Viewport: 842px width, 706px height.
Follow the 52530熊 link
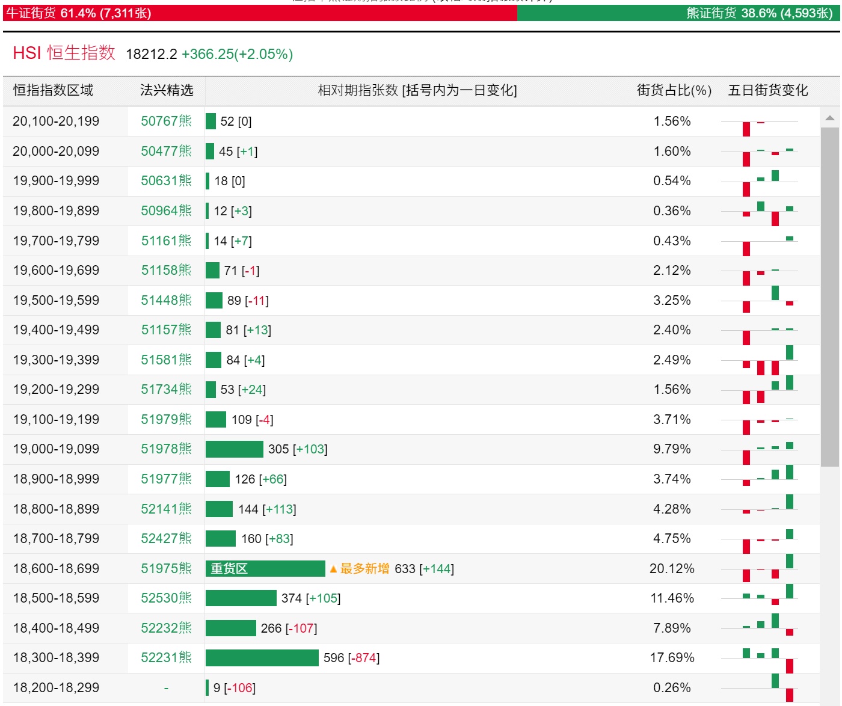pos(166,598)
